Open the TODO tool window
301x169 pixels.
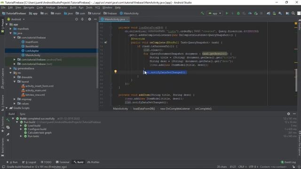click(46, 162)
